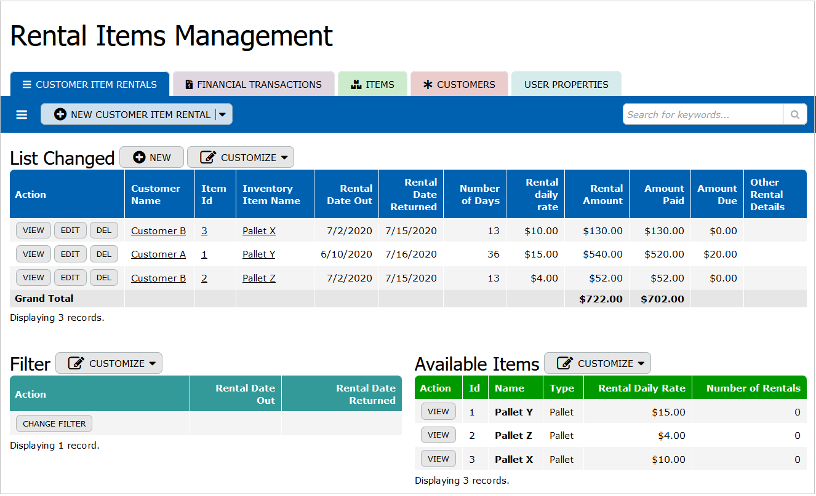Click the search magnifier icon
Image resolution: width=816 pixels, height=496 pixels.
click(x=794, y=114)
